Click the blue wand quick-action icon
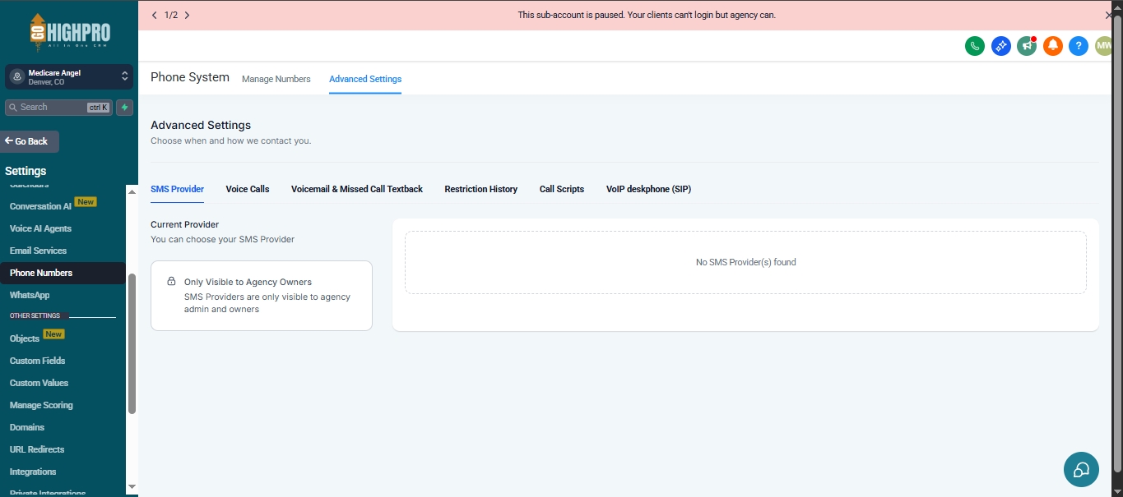The width and height of the screenshot is (1123, 497). [x=1001, y=46]
